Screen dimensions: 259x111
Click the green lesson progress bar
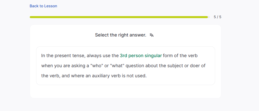pyautogui.click(x=119, y=17)
